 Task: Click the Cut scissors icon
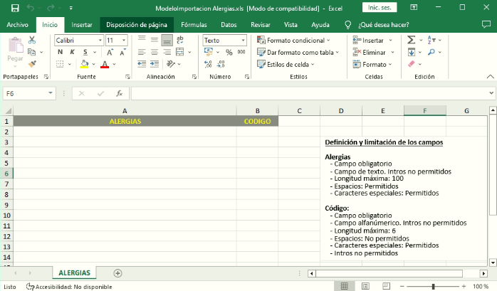(x=31, y=41)
